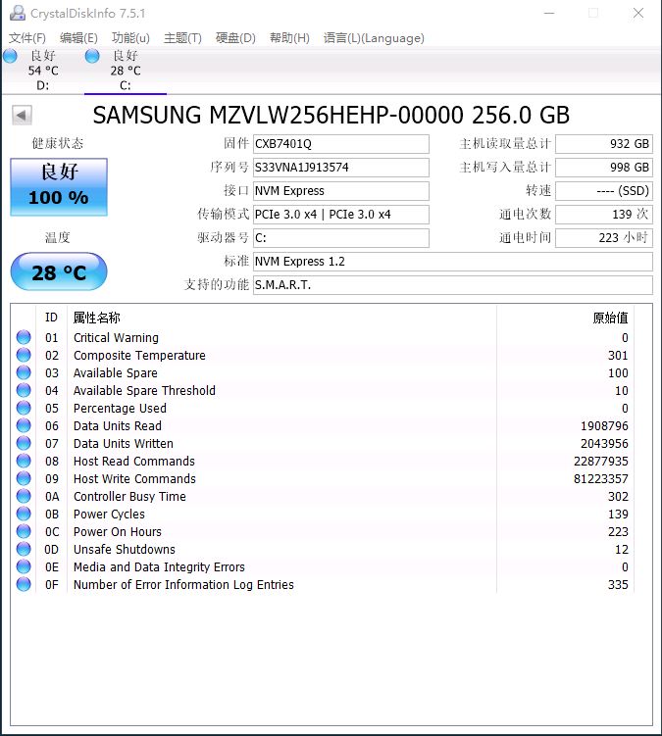
Task: Click the 属性名称 column header
Action: click(281, 318)
